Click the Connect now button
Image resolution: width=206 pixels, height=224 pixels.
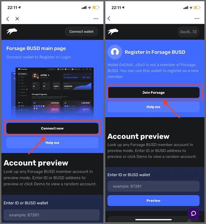52,128
